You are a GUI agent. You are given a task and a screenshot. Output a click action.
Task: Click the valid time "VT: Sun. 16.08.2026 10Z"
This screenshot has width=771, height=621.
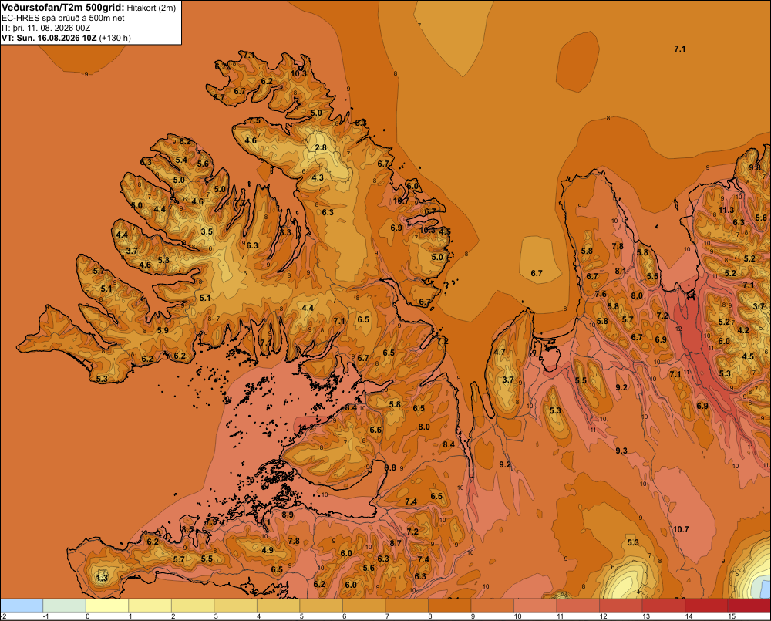(49, 38)
